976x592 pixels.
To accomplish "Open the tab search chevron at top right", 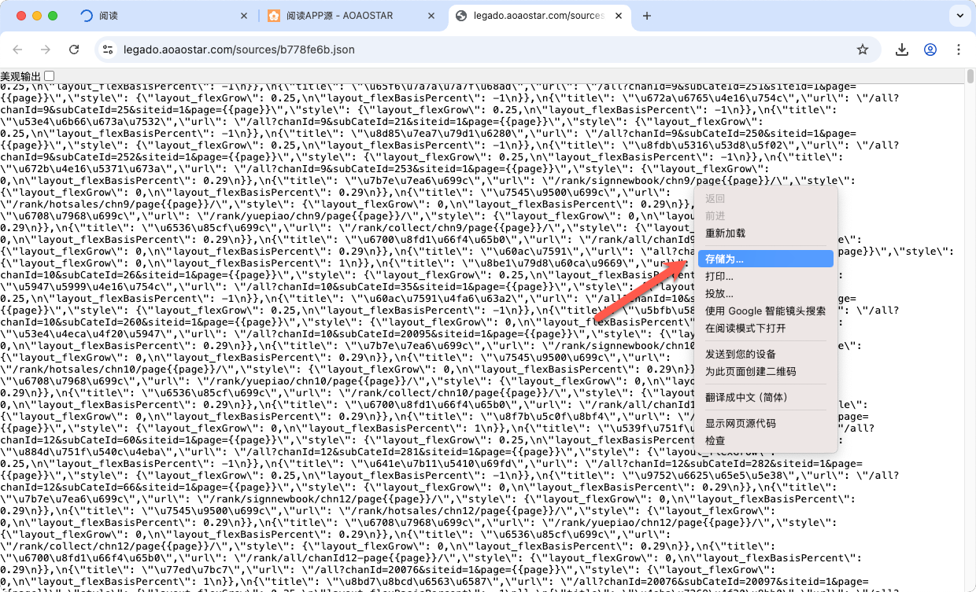I will pos(959,15).
